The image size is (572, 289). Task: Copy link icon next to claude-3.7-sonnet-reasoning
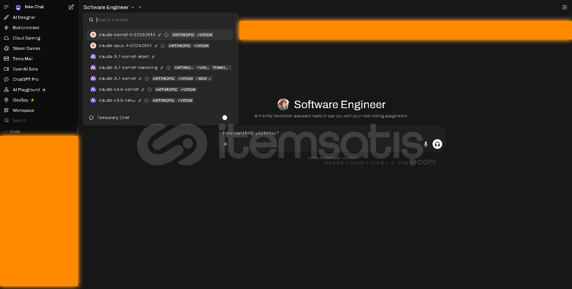162,68
